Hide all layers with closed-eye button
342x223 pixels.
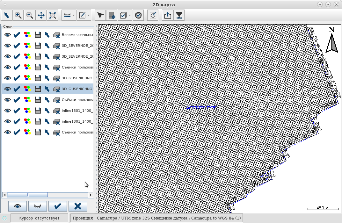coord(38,206)
